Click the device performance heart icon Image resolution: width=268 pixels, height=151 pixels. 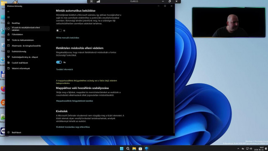tap(8, 57)
